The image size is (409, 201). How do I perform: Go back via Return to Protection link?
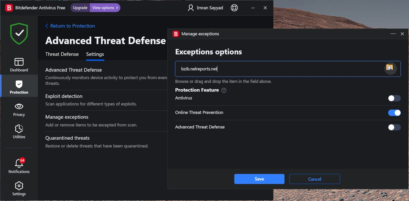[x=70, y=26]
